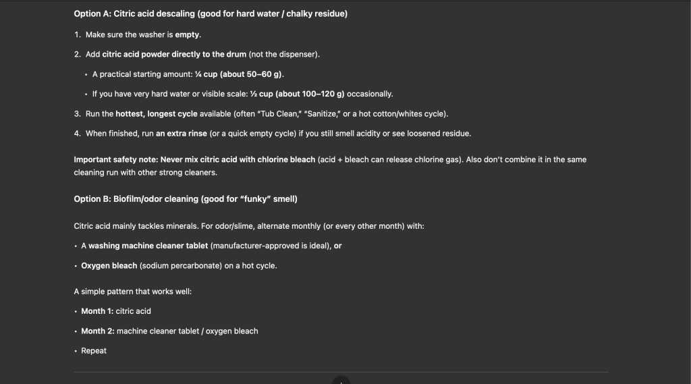
Task: Click the "an extra rinse" bold text
Action: [x=181, y=134]
